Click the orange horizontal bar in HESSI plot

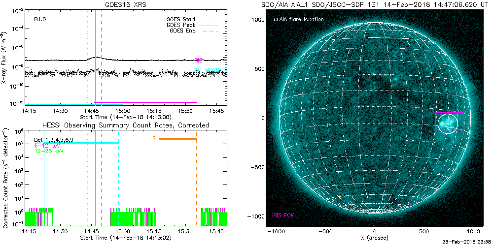point(177,139)
